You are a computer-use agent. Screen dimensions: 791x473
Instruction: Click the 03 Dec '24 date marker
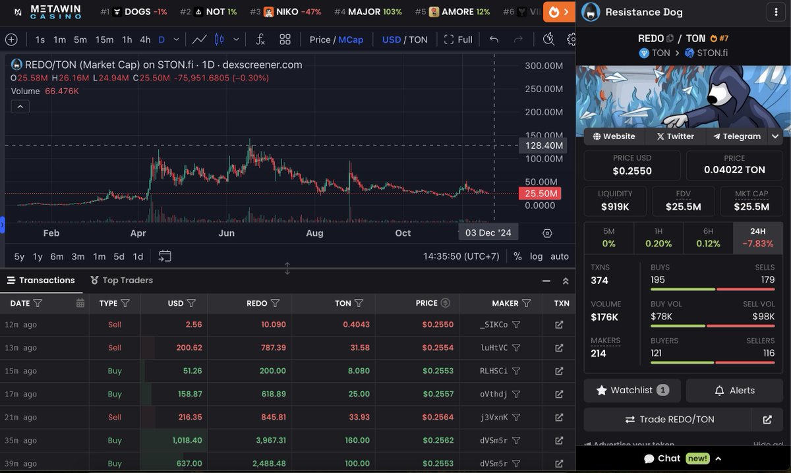(x=488, y=233)
